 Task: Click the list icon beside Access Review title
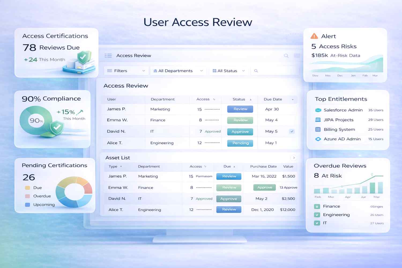click(108, 56)
